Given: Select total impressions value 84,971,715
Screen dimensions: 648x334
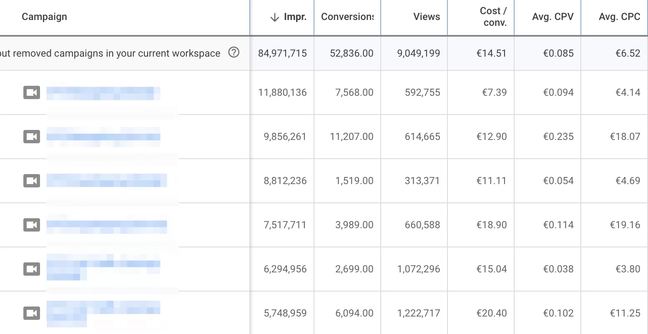Looking at the screenshot, I should pos(282,53).
